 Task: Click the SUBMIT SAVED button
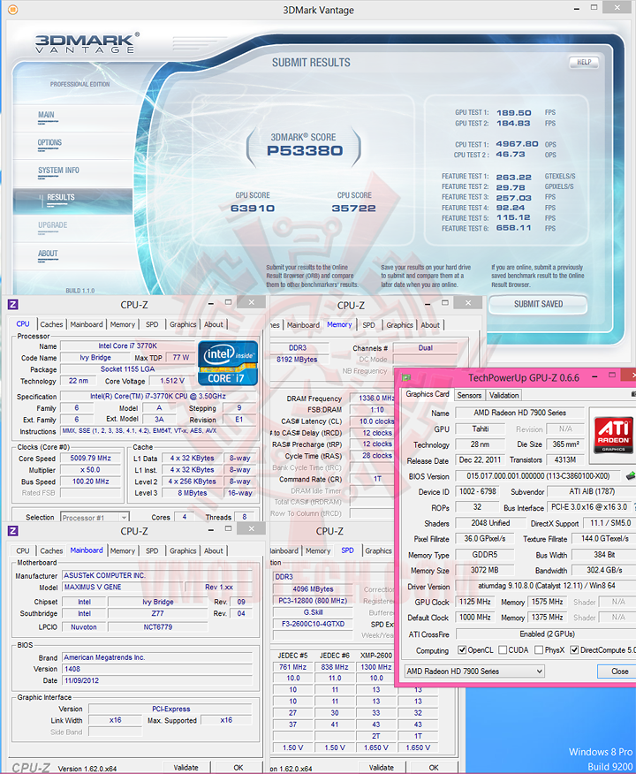pyautogui.click(x=538, y=304)
